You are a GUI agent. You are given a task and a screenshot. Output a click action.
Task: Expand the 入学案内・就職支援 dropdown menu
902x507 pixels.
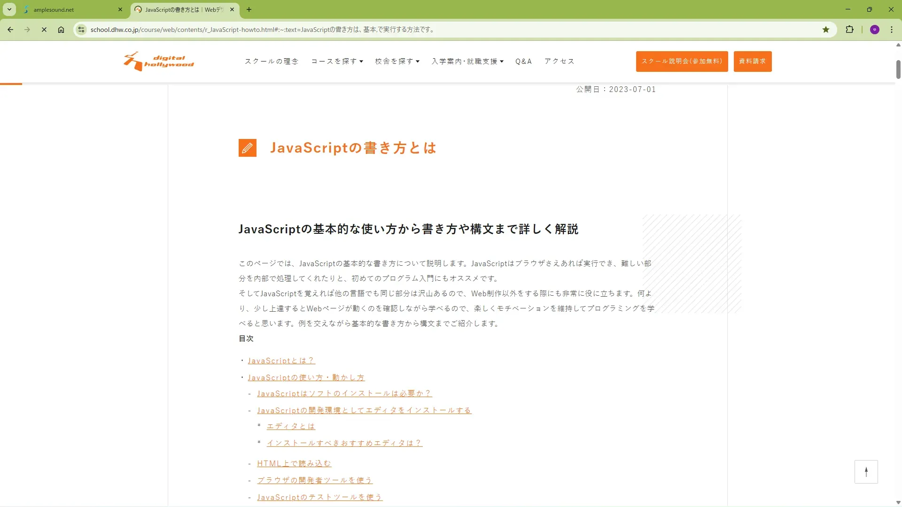467,61
